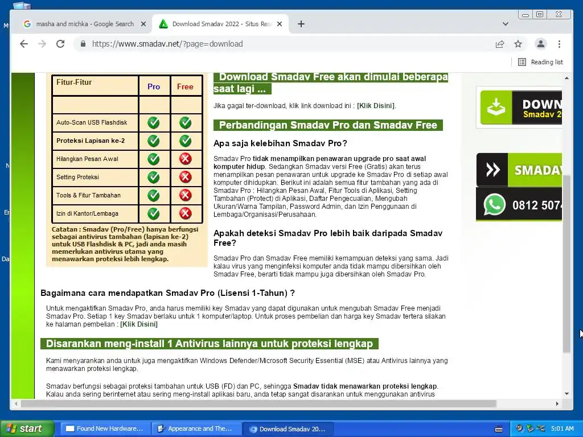This screenshot has width=583, height=437.
Task: Open the user profile avatar icon
Action: pos(541,44)
